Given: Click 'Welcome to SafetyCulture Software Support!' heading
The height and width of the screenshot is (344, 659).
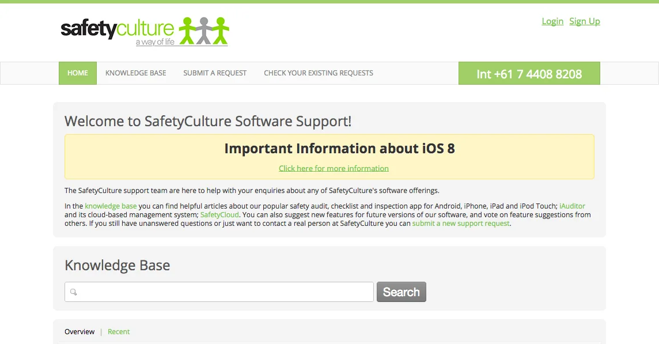Looking at the screenshot, I should click(208, 121).
